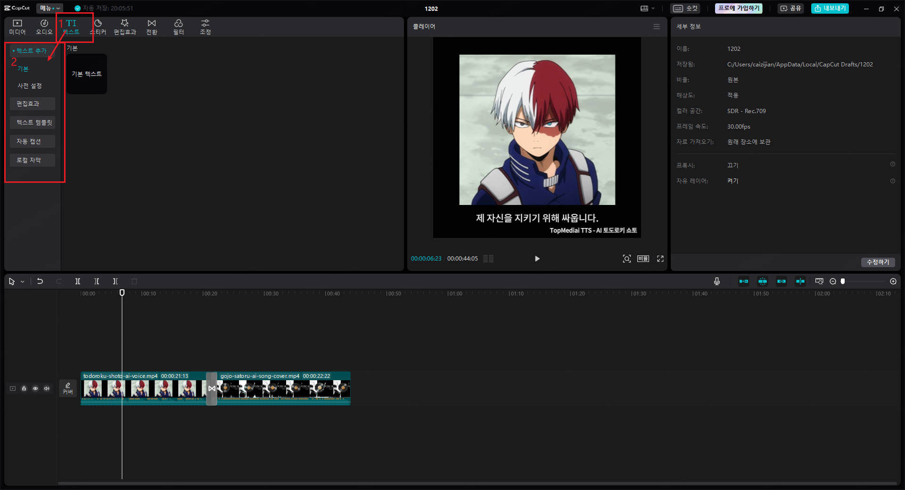Viewport: 905px width, 490px height.
Task: Hide the main video track
Action: [x=35, y=388]
